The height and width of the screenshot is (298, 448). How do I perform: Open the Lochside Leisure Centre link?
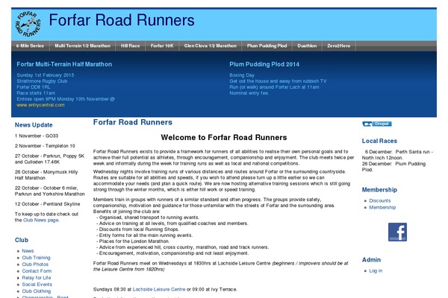coord(159,289)
